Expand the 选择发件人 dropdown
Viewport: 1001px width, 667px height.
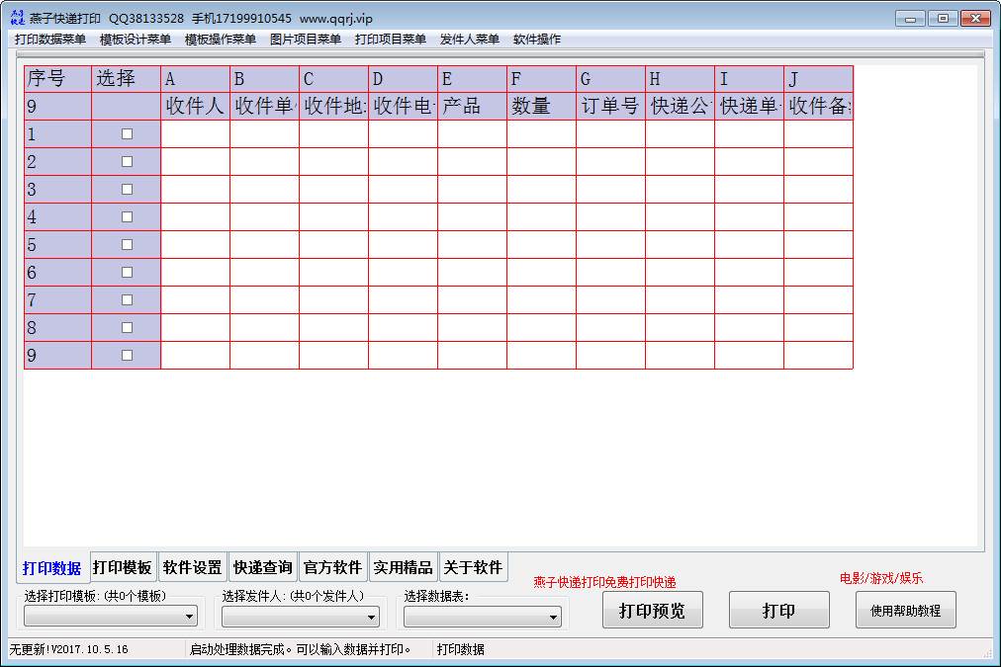[375, 616]
